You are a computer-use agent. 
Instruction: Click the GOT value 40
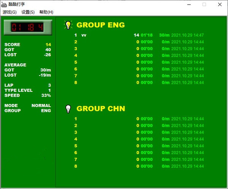(48, 50)
